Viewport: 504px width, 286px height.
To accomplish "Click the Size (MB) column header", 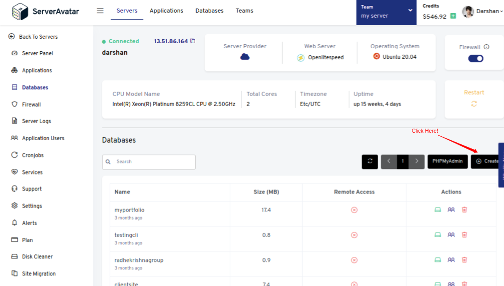I will point(266,192).
